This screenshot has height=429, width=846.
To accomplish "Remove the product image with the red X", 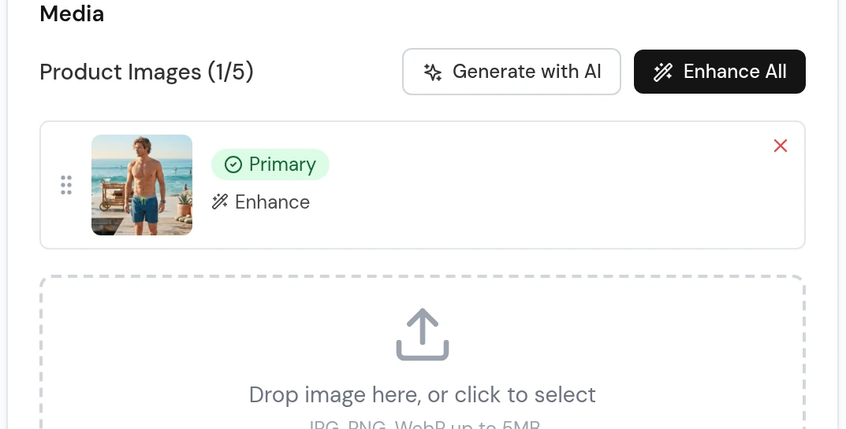I will 781,146.
